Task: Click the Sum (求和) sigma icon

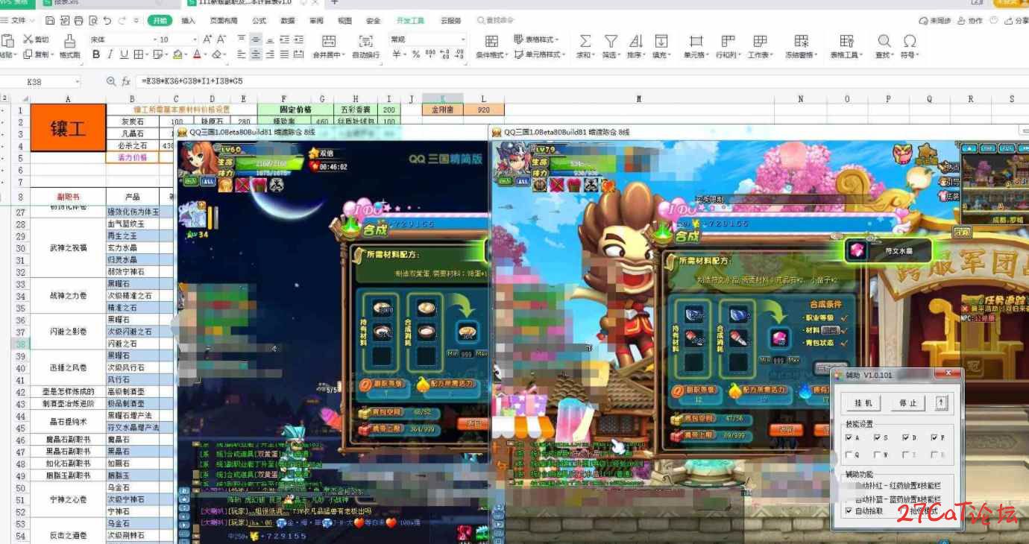Action: [x=585, y=41]
